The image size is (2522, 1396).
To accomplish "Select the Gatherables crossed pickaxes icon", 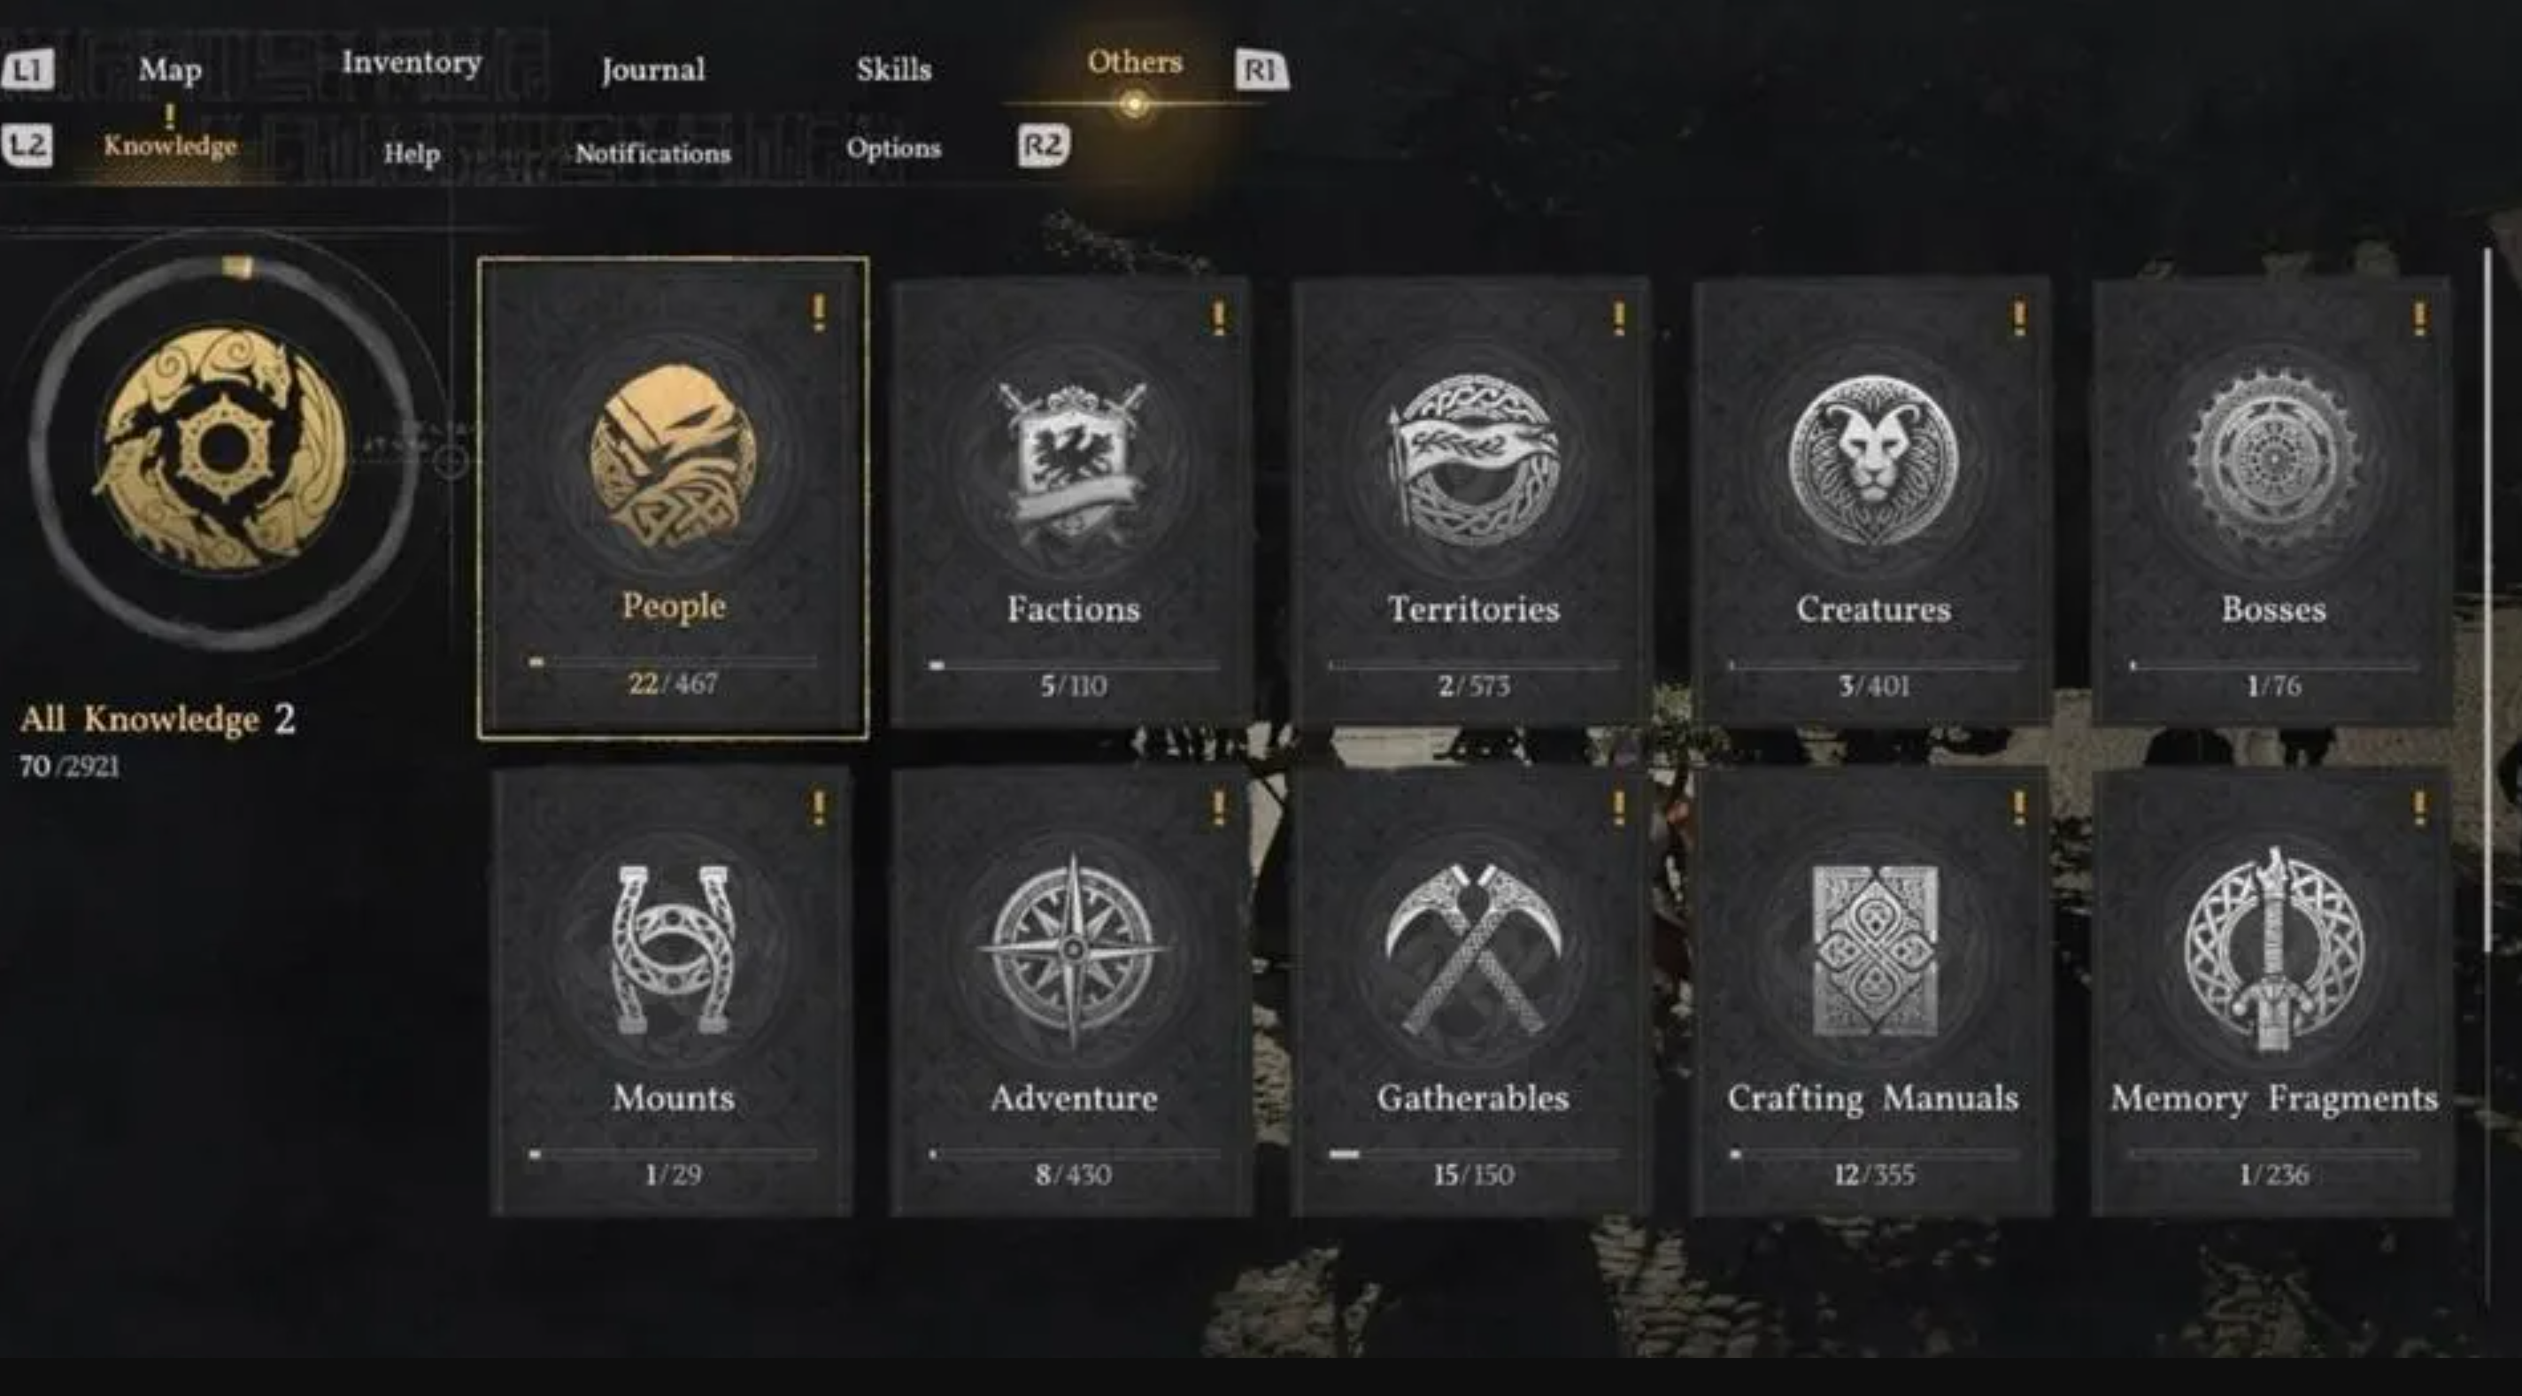I will [1472, 950].
